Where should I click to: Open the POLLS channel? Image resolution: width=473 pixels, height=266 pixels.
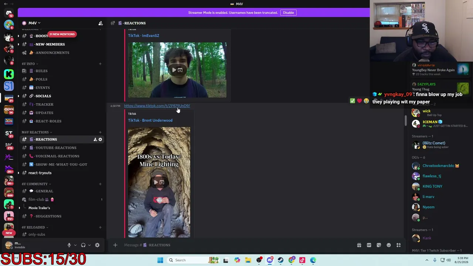point(61,79)
